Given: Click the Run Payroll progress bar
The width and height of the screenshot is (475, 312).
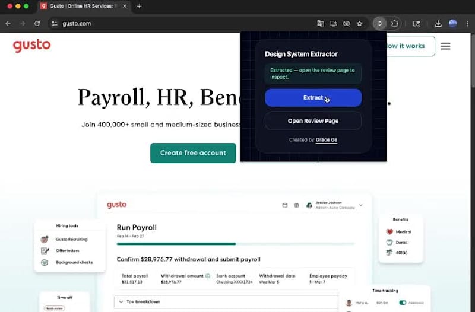Looking at the screenshot, I should click(x=236, y=244).
